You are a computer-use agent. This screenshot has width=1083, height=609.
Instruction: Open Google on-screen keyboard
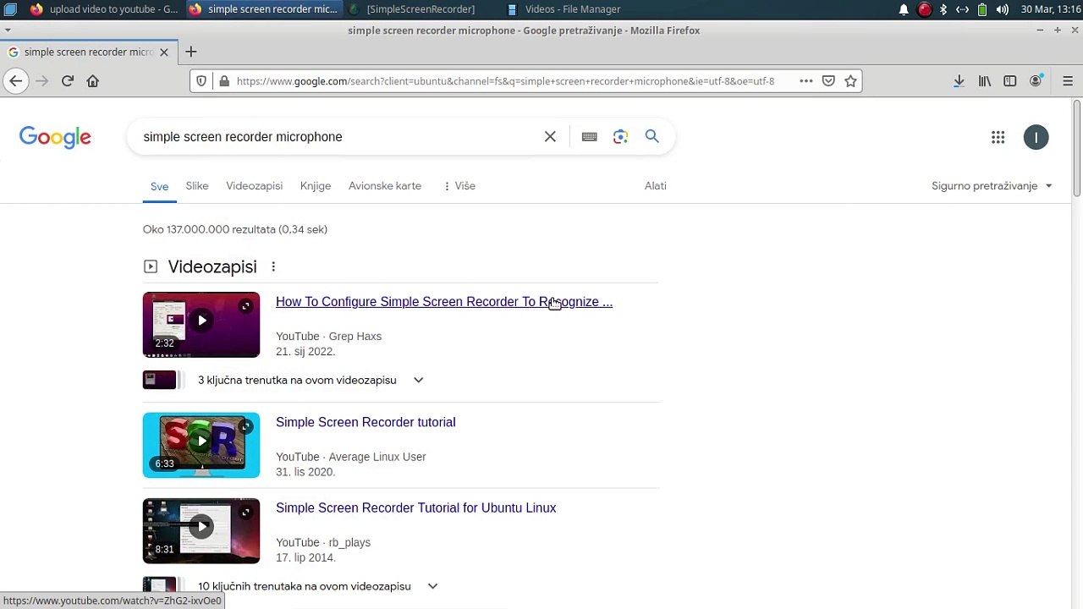[x=590, y=136]
